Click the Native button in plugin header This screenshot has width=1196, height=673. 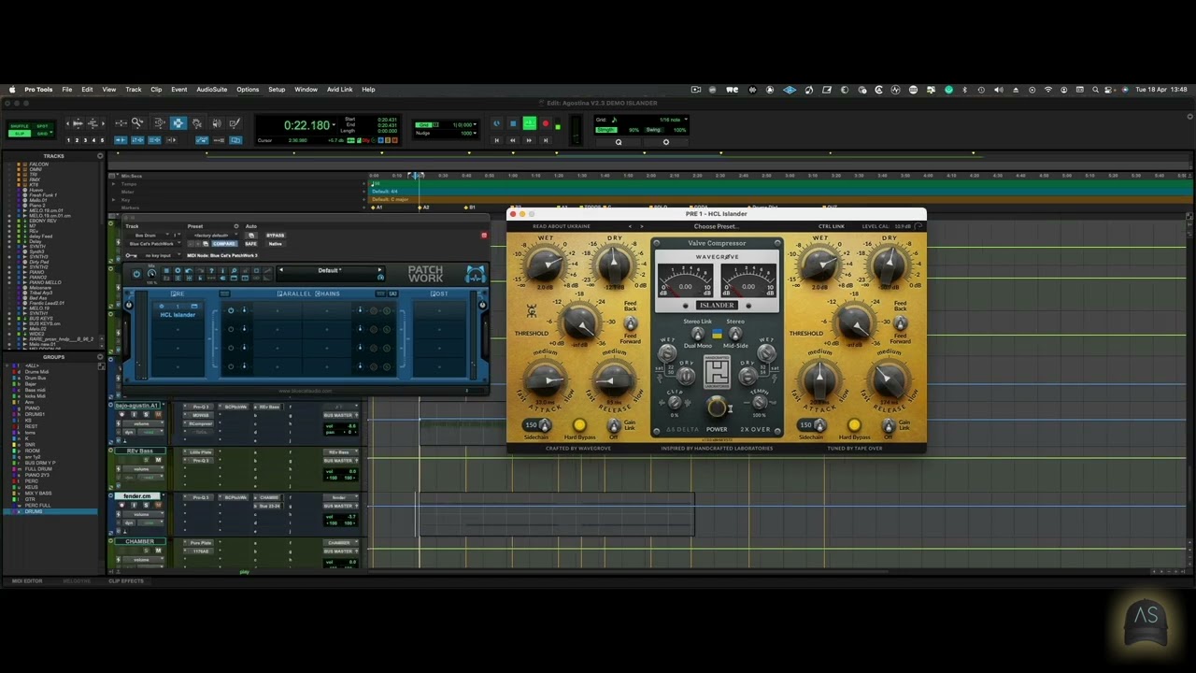(276, 244)
